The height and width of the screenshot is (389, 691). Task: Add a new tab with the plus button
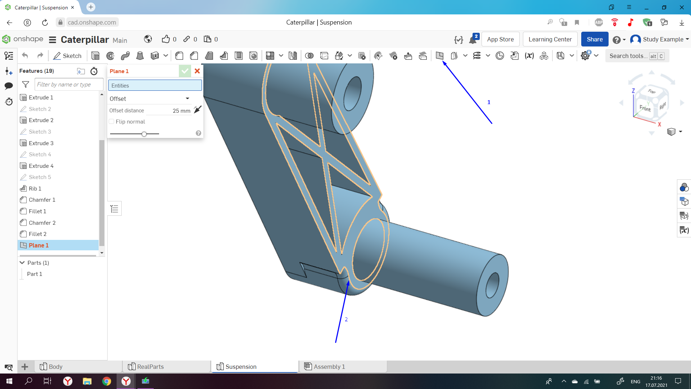coord(25,367)
